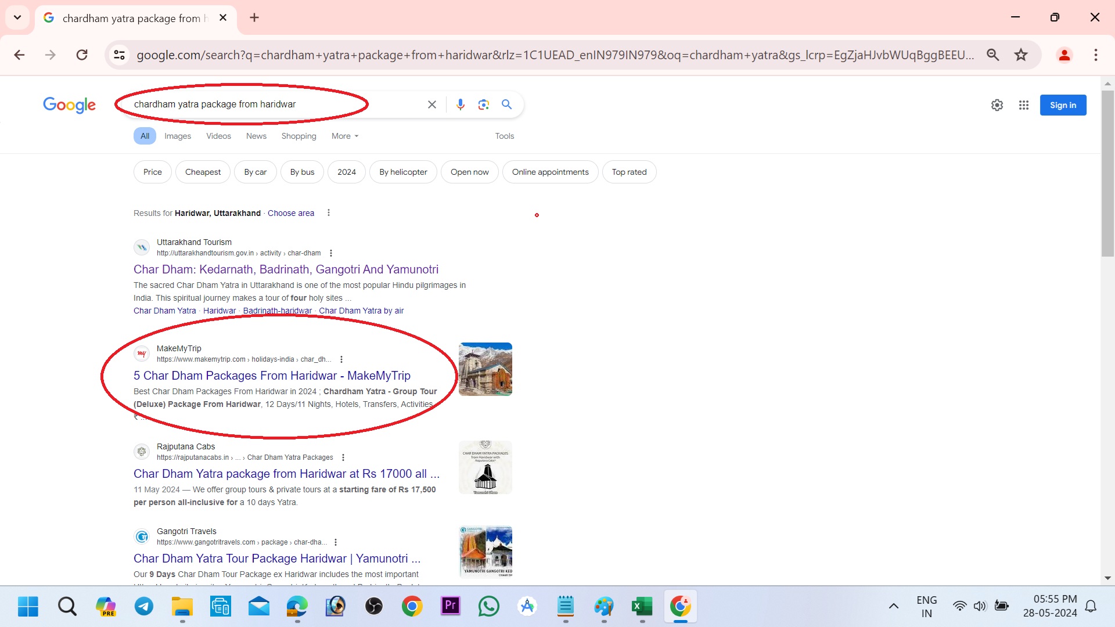The width and height of the screenshot is (1115, 627).
Task: Open Uttarakhand Tourism result options menu
Action: 331,253
